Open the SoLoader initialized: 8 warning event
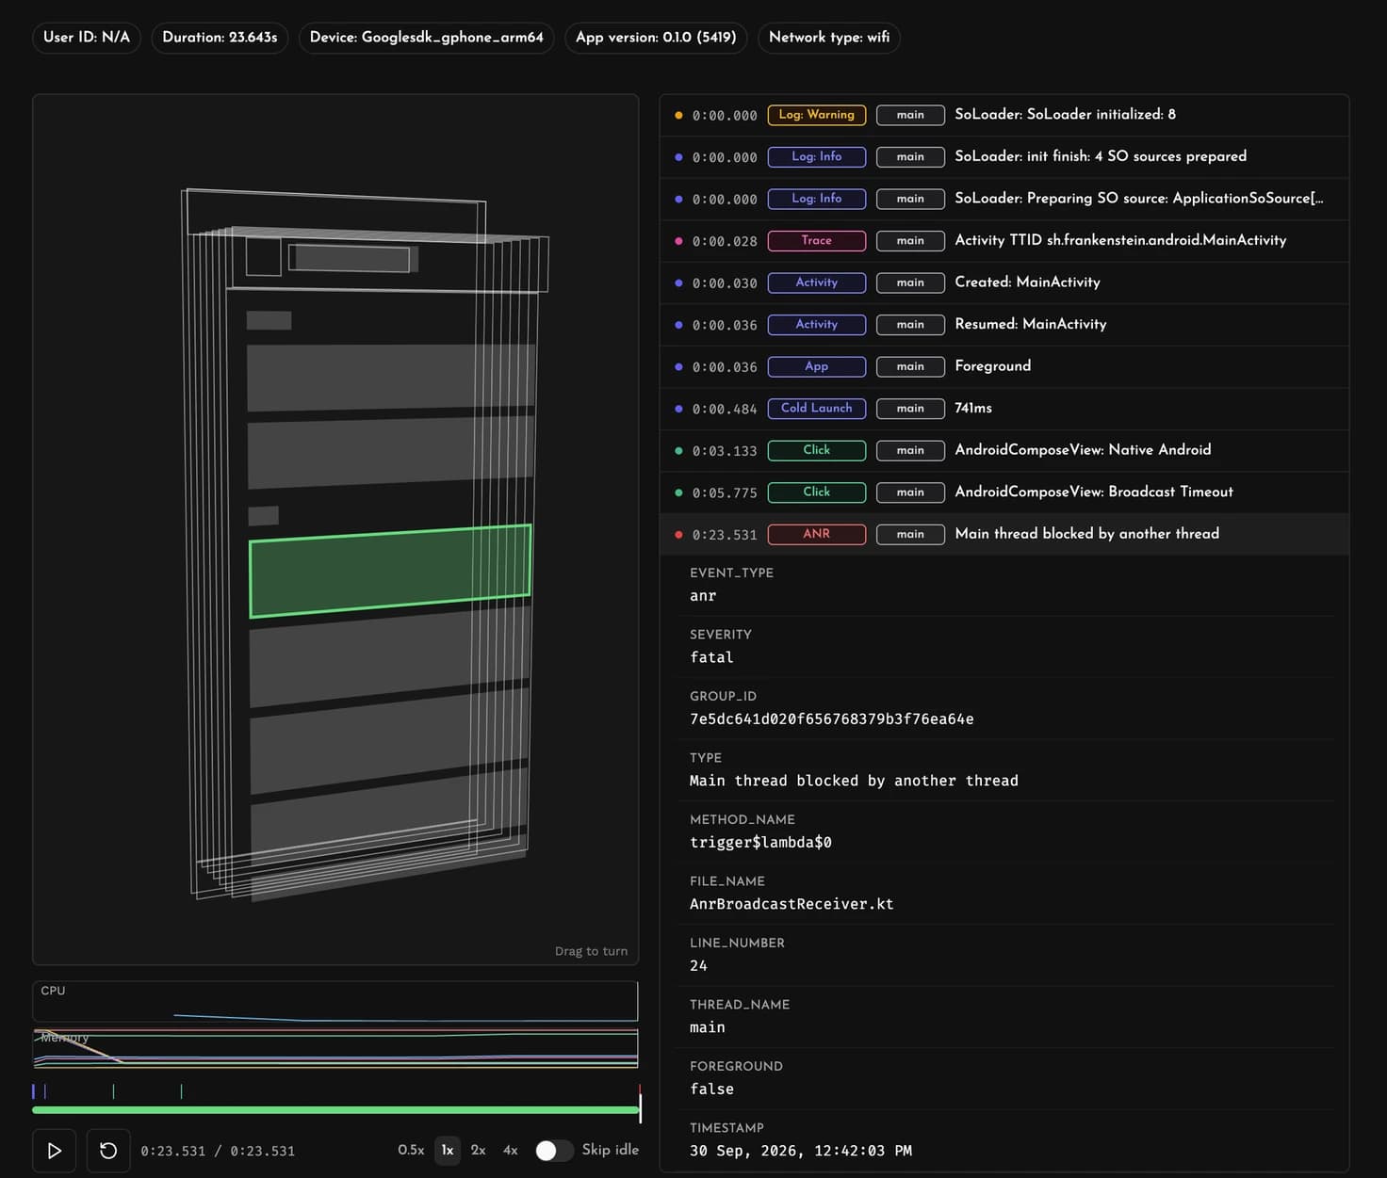 click(1004, 115)
